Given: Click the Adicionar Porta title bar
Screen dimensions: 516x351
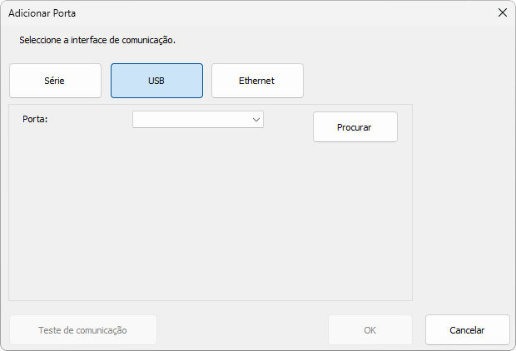Looking at the screenshot, I should pyautogui.click(x=251, y=13).
